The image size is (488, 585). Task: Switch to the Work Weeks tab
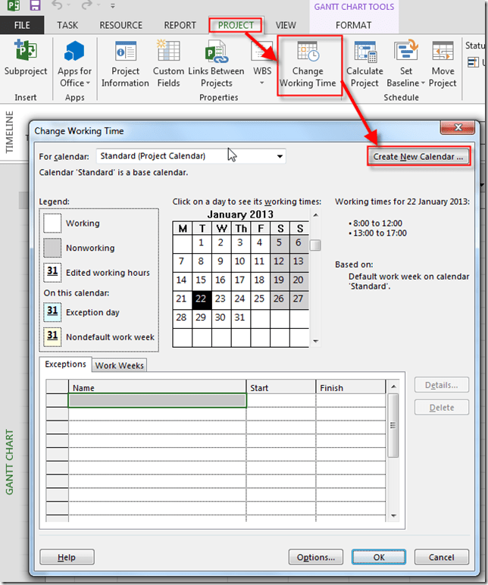coord(120,365)
